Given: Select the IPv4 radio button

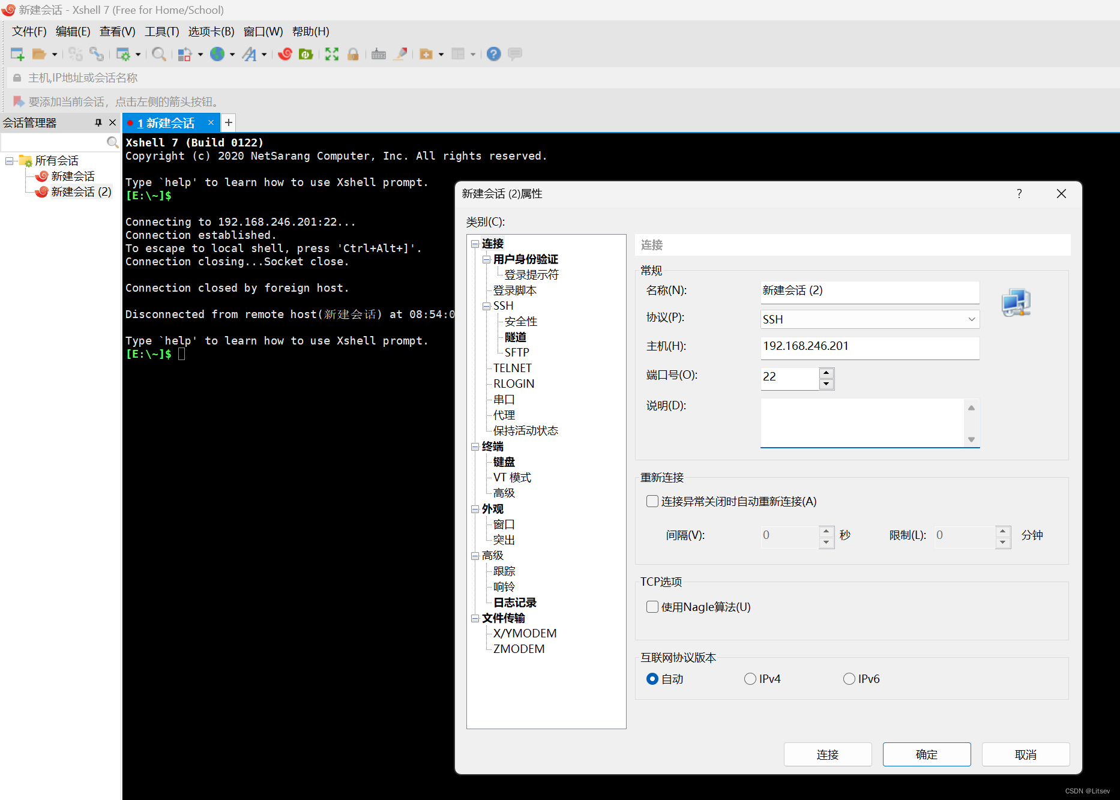Looking at the screenshot, I should click(750, 679).
